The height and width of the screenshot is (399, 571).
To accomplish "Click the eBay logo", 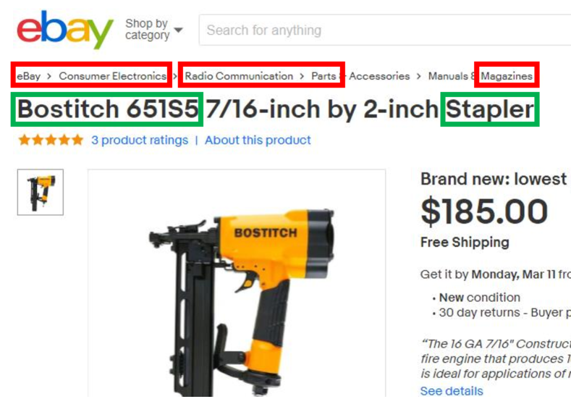I will (x=65, y=30).
